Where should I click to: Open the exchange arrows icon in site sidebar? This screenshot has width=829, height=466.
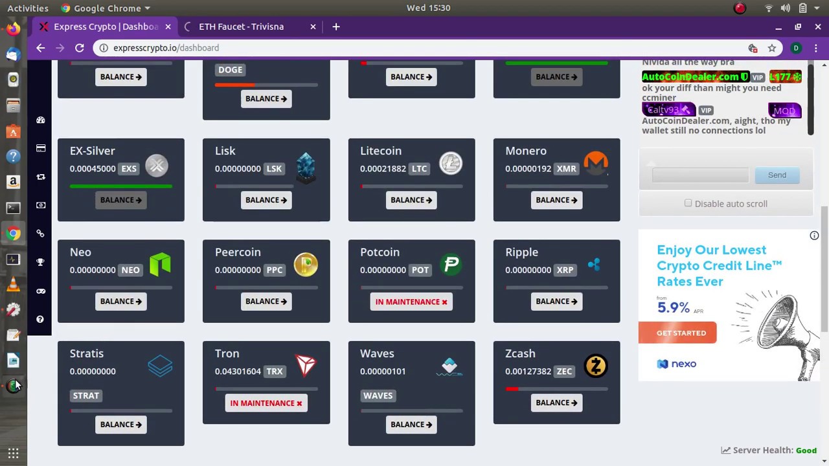pos(41,177)
